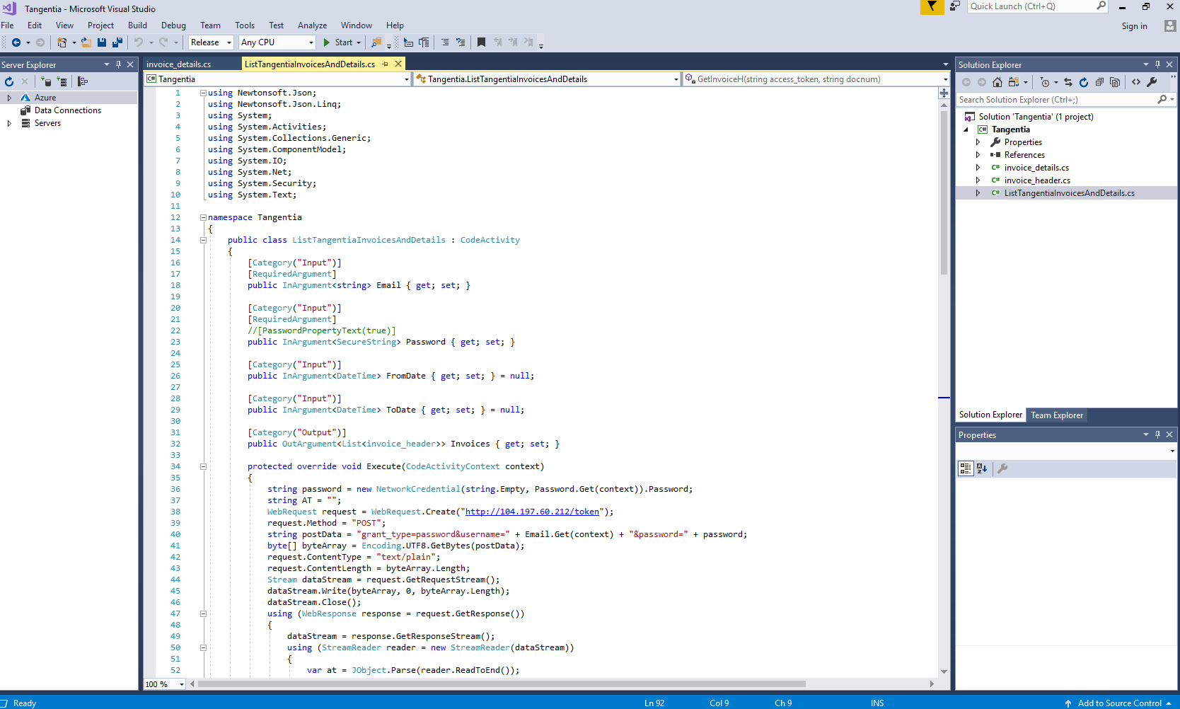Expand the Servers node in Server Explorer

click(9, 123)
